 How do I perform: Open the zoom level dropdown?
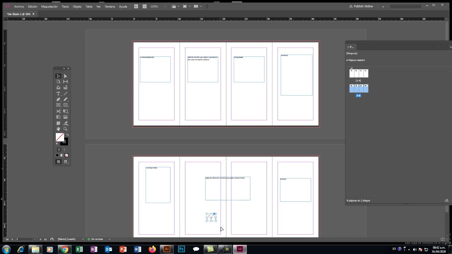coord(165,6)
